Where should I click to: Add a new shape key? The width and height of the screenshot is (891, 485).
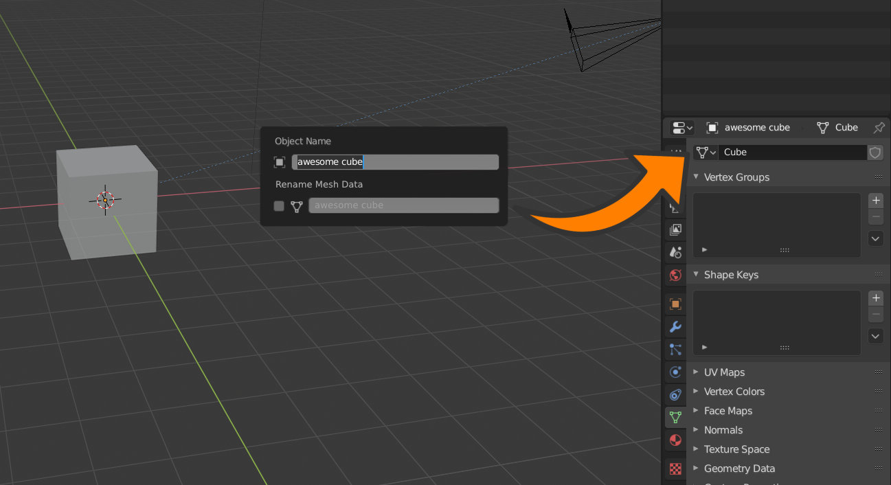876,298
